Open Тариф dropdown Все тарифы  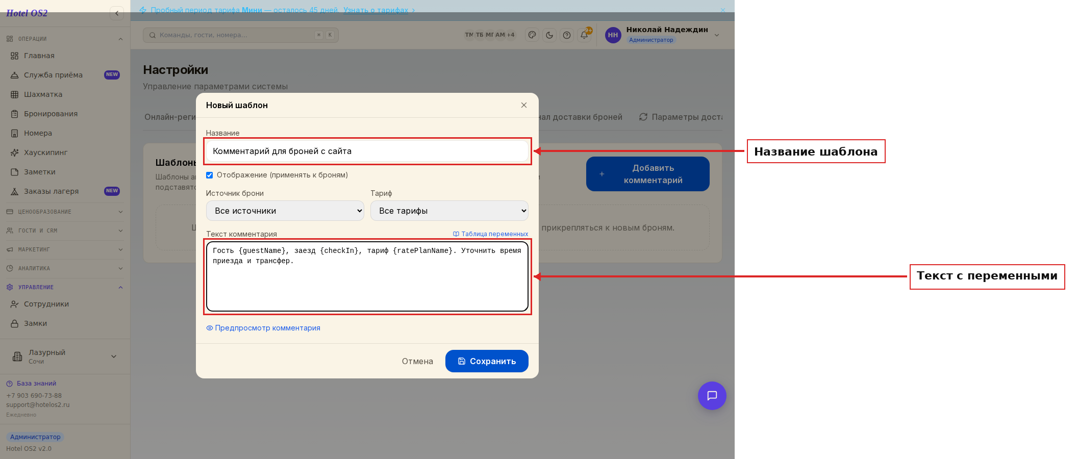click(x=449, y=211)
